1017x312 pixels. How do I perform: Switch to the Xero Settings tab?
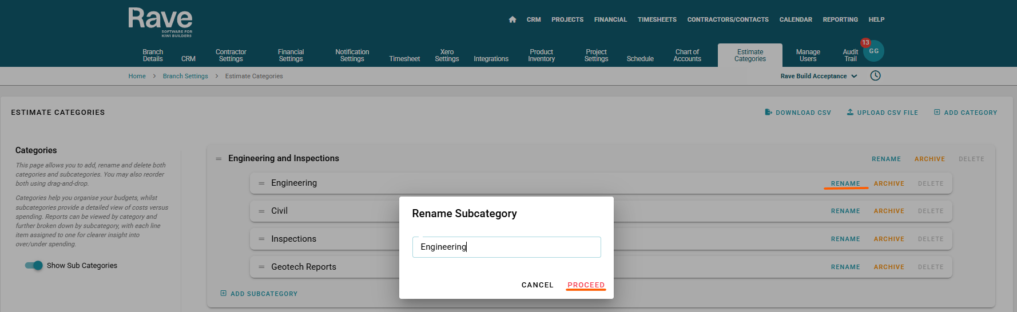(447, 55)
